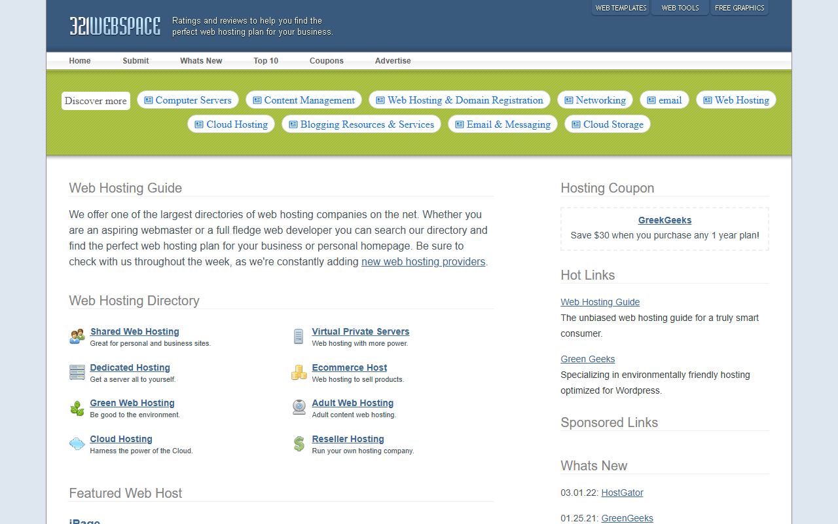
Task: Open the Top 10 menu item
Action: point(266,61)
